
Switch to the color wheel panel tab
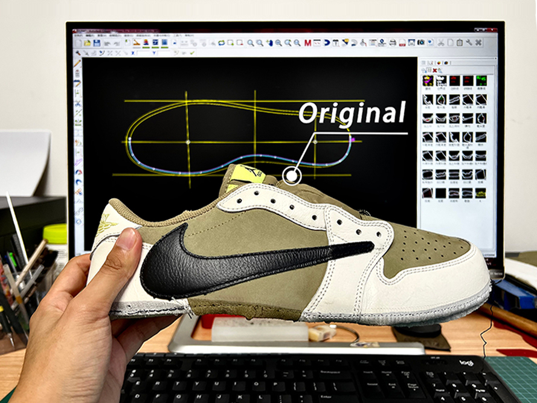click(440, 62)
